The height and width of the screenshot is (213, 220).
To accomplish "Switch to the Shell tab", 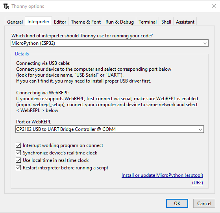I will pos(166,22).
